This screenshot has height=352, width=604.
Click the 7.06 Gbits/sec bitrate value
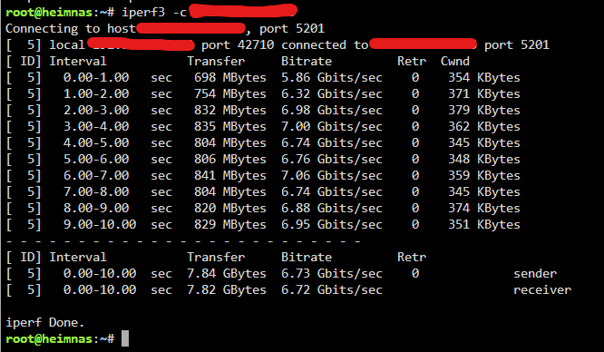pyautogui.click(x=332, y=175)
